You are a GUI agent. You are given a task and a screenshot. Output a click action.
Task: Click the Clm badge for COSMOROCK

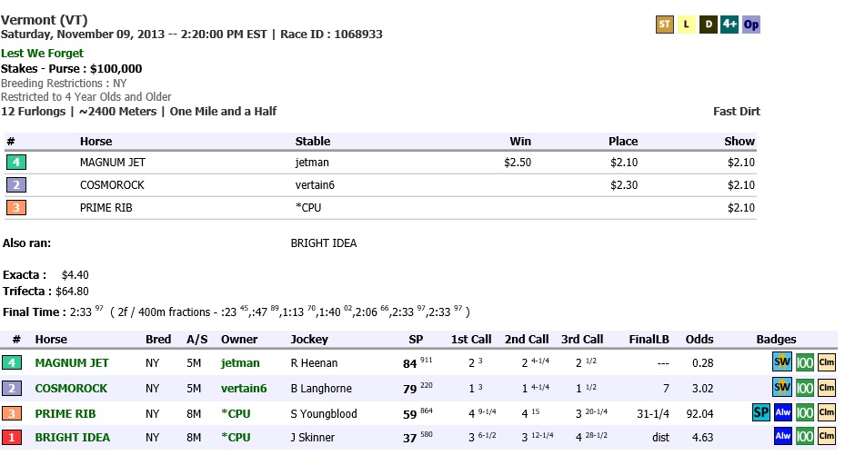coord(826,388)
